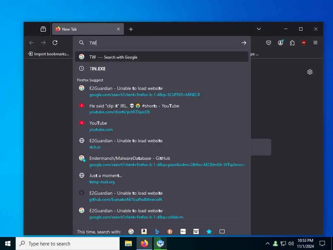Search bookmarks with the star icon
This screenshot has height=250, width=333.
coord(209,231)
